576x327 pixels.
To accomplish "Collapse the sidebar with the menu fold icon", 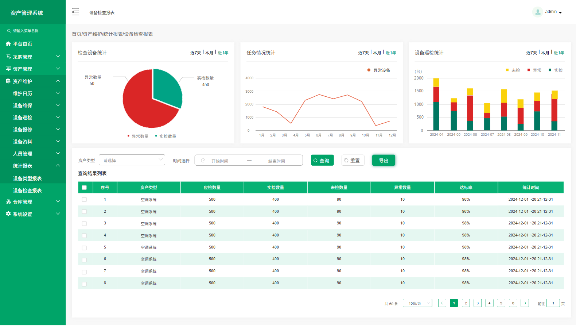I will point(75,12).
